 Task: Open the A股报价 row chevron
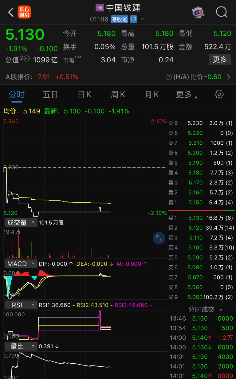(x=229, y=77)
